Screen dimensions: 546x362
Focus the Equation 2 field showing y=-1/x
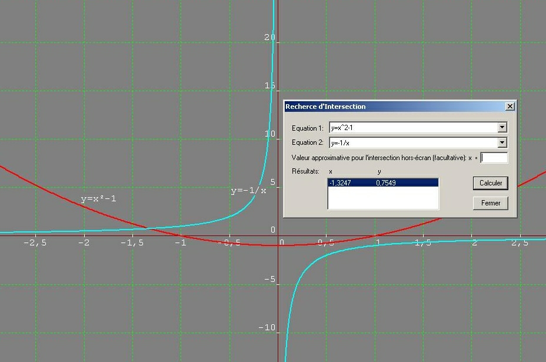(x=412, y=142)
